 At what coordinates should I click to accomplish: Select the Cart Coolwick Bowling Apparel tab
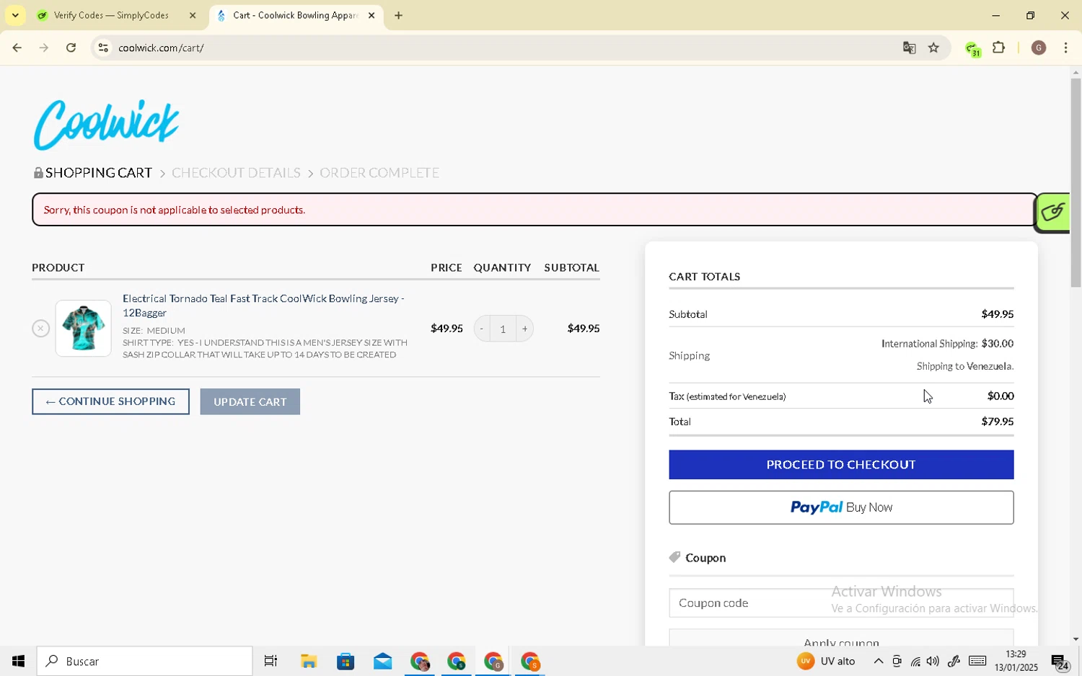tap(296, 15)
